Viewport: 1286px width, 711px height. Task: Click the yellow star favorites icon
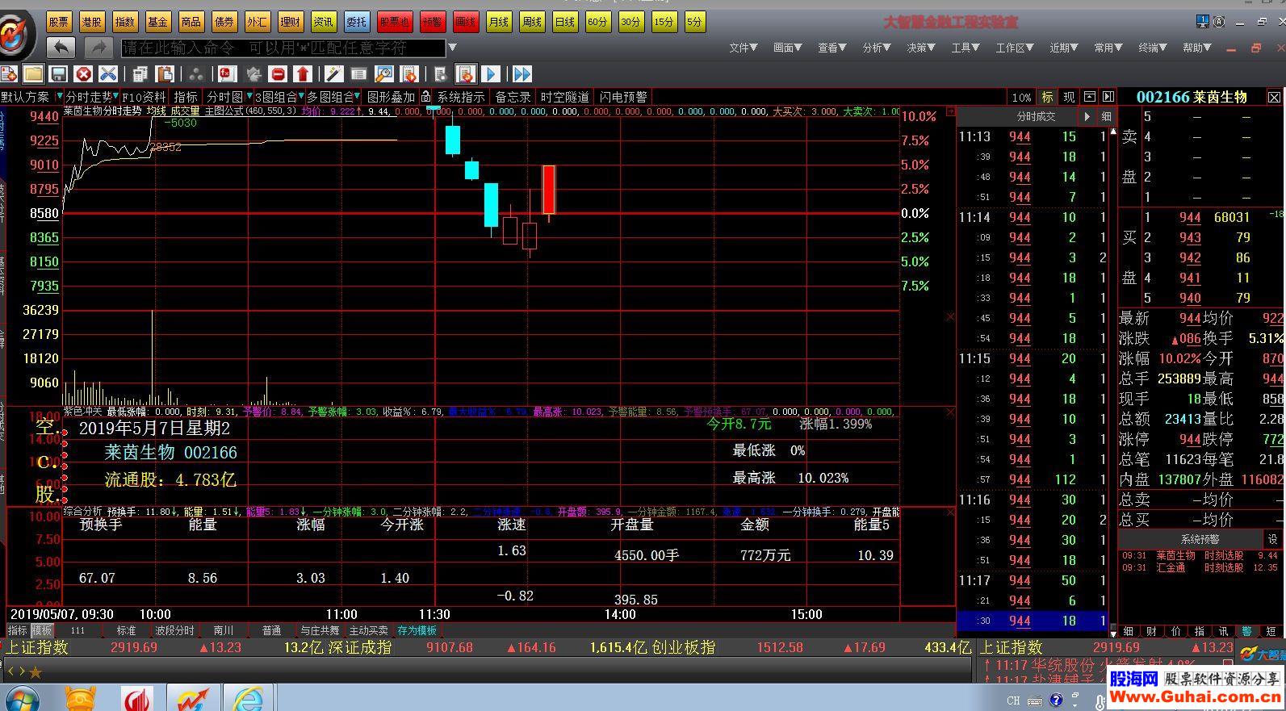click(36, 671)
